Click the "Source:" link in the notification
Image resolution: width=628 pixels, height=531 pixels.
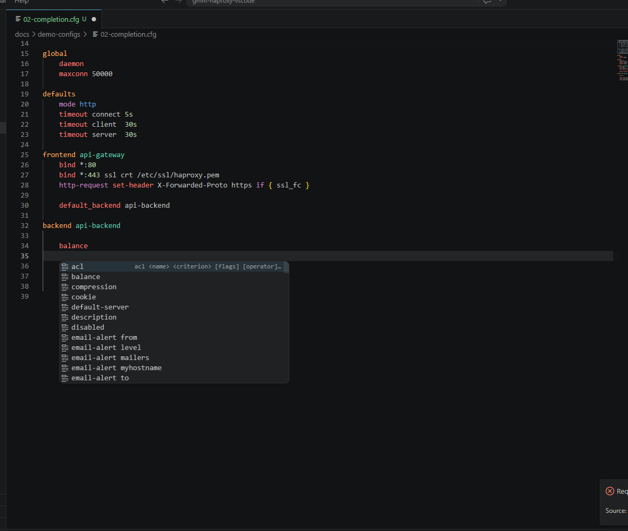616,510
